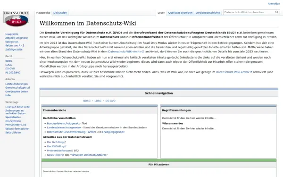The height and width of the screenshot is (177, 283).
Task: Open Datenschutz-Wiki-Archiv link in last paragraph
Action: click(234, 72)
